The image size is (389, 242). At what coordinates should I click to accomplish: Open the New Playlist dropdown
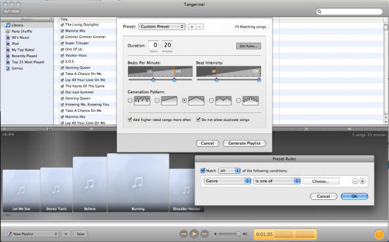[x=32, y=234]
